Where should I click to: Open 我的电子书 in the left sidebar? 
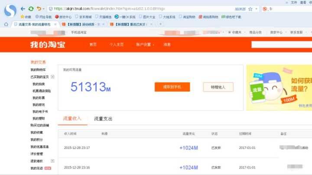click(x=40, y=112)
